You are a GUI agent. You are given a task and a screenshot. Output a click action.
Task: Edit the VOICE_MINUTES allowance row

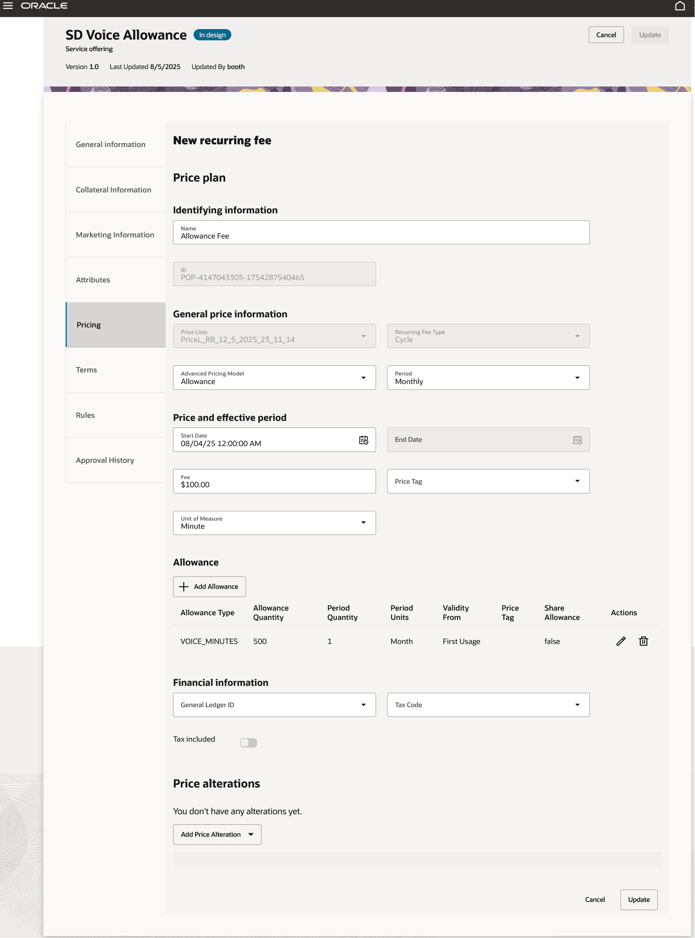pos(621,641)
